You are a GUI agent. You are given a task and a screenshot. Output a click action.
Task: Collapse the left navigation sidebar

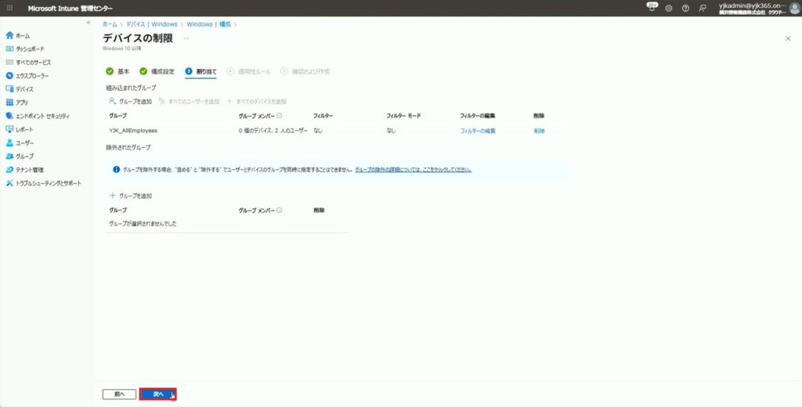pyautogui.click(x=88, y=23)
